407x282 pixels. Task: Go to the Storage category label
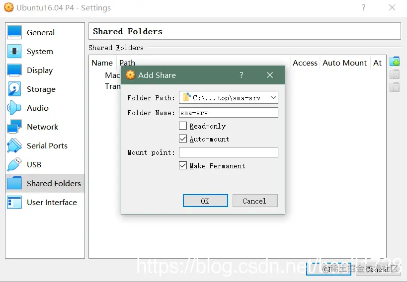(41, 89)
